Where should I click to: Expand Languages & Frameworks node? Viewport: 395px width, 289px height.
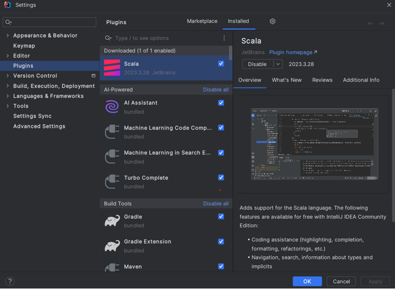(8, 96)
